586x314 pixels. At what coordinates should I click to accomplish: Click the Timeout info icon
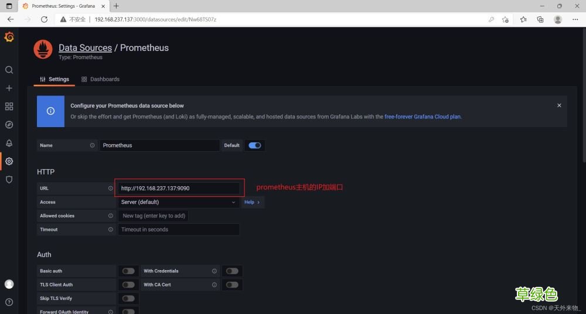tap(110, 230)
